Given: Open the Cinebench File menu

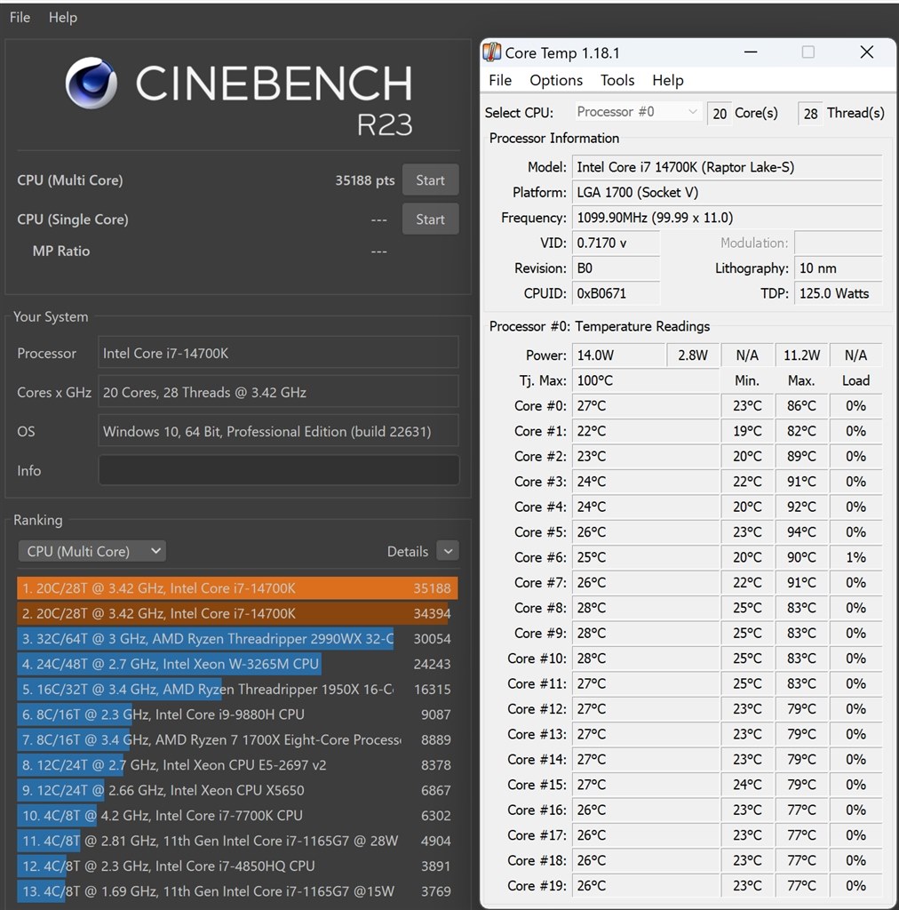Looking at the screenshot, I should click(x=20, y=18).
